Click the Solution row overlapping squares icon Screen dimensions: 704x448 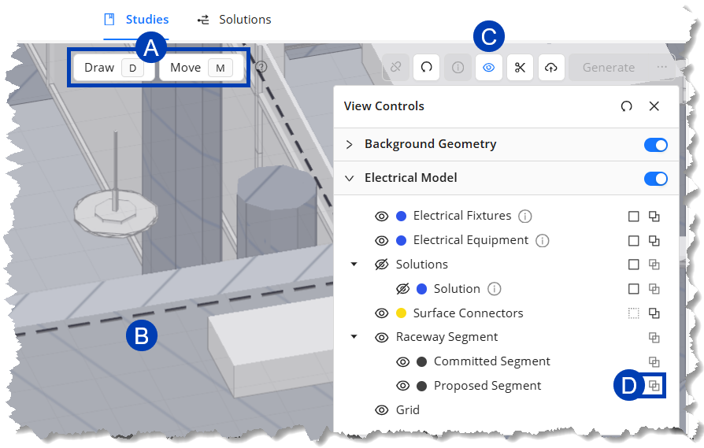(x=654, y=289)
